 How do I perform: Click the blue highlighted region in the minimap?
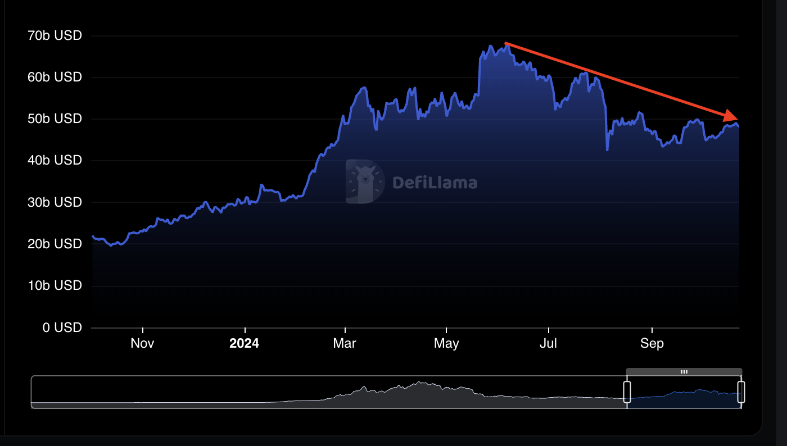[684, 398]
